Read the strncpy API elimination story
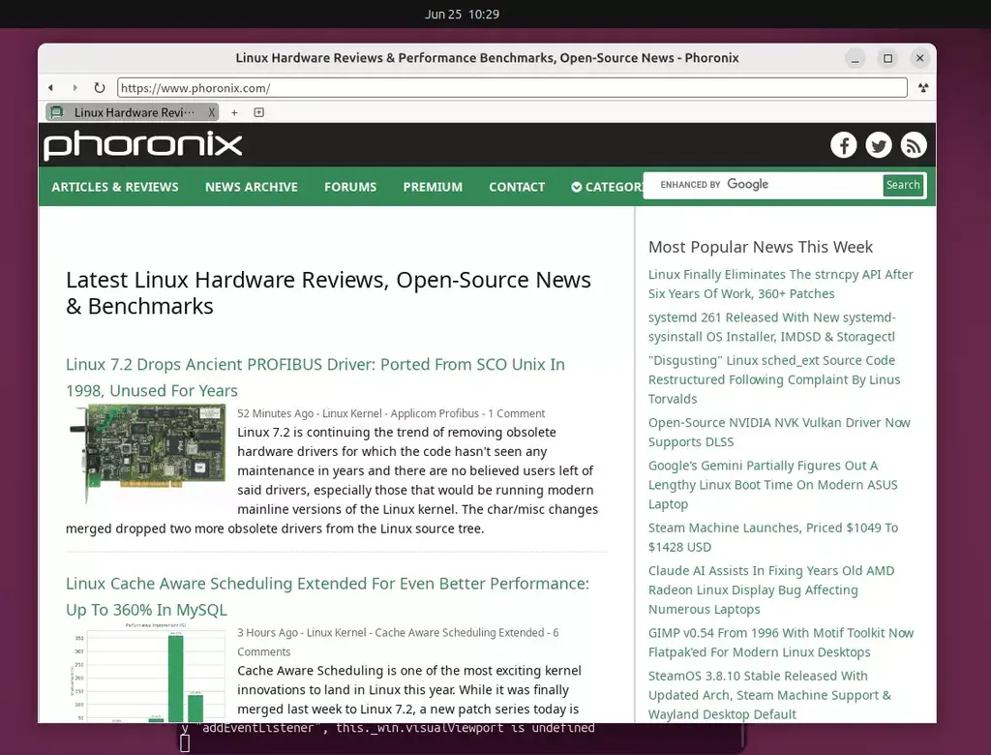The image size is (991, 755). pyautogui.click(x=781, y=284)
